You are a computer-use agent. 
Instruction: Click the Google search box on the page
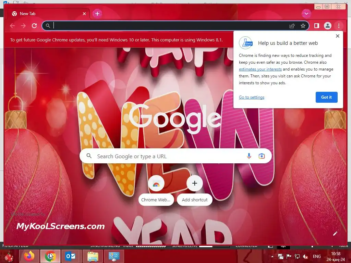[175, 156]
